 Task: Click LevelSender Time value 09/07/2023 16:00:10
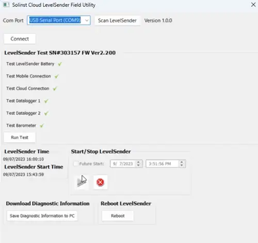(x=23, y=159)
